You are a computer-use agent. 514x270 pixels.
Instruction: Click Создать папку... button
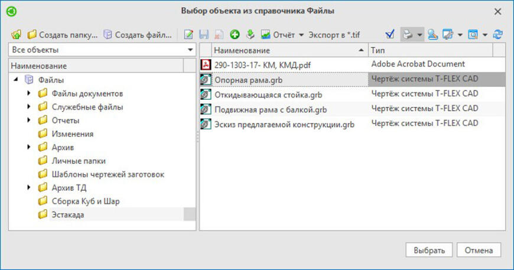pyautogui.click(x=62, y=34)
